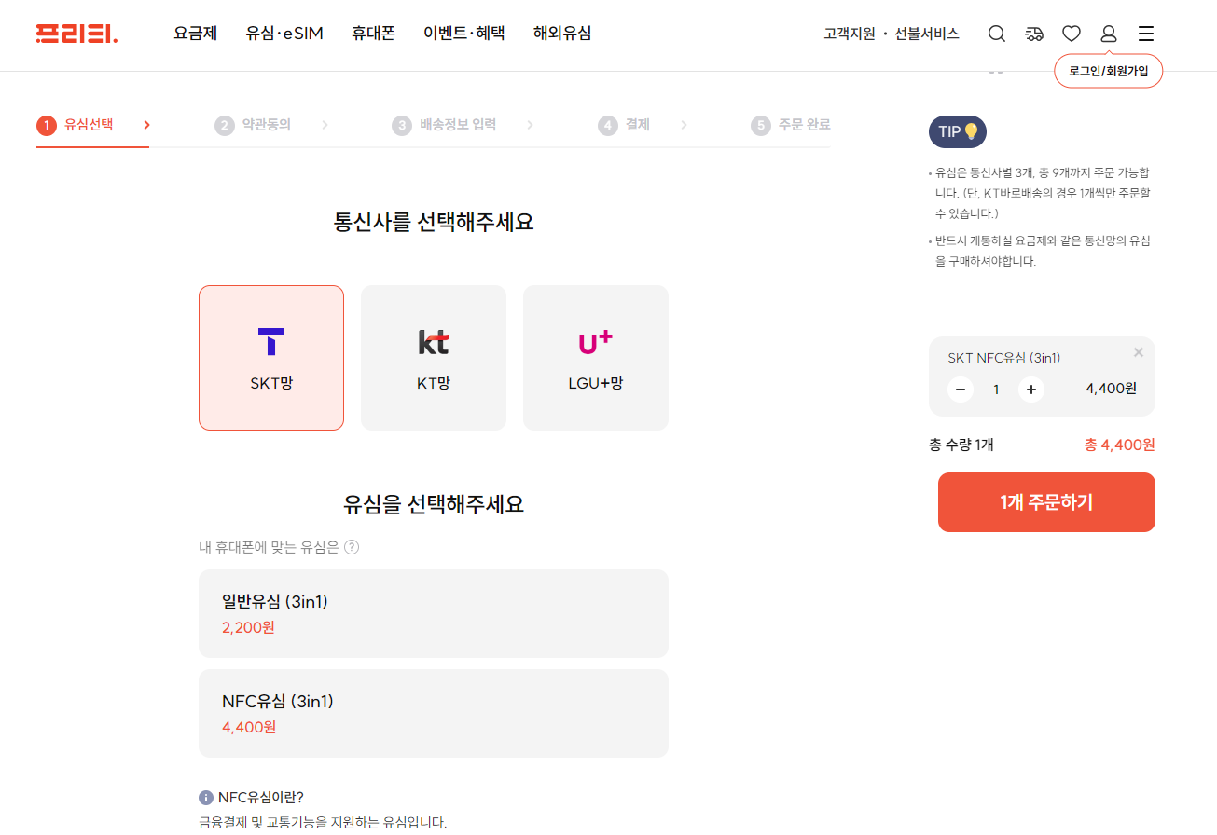
Task: Open the hamburger menu icon
Action: (x=1145, y=33)
